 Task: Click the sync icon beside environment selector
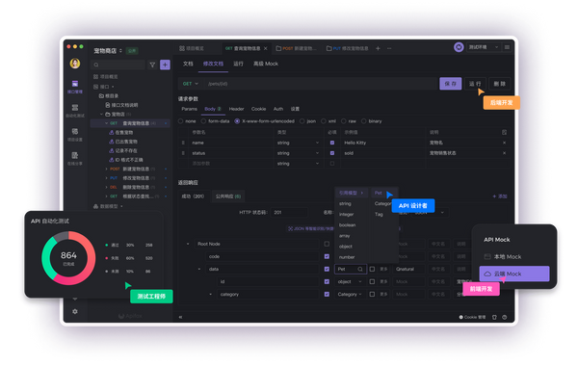(459, 47)
